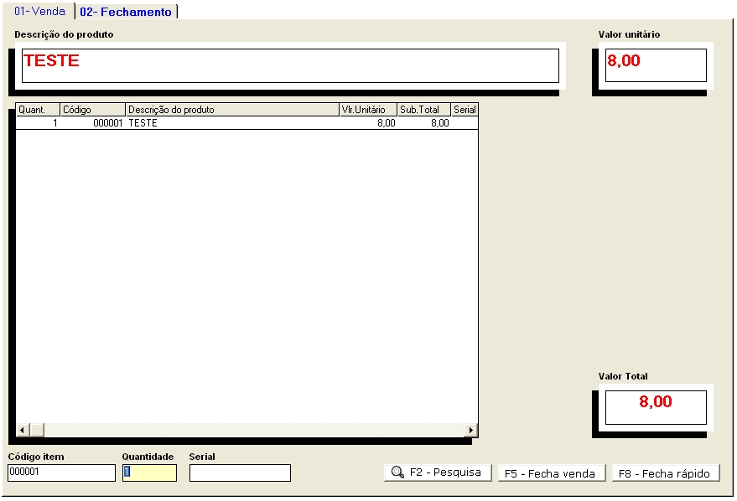Click into the Serial input field
Image resolution: width=737 pixels, height=501 pixels.
pos(240,473)
